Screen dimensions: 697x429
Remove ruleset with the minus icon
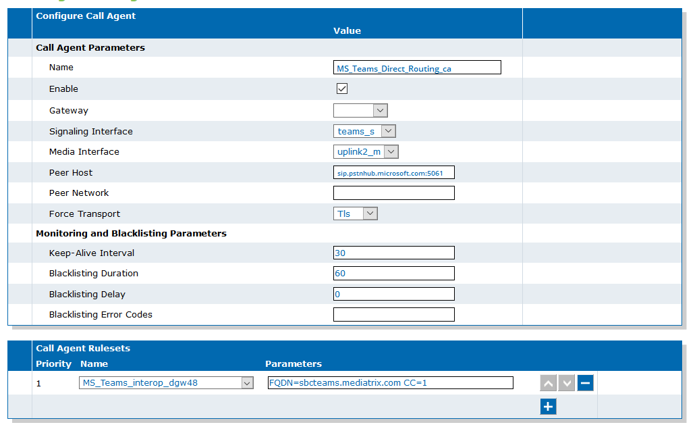[x=586, y=382]
